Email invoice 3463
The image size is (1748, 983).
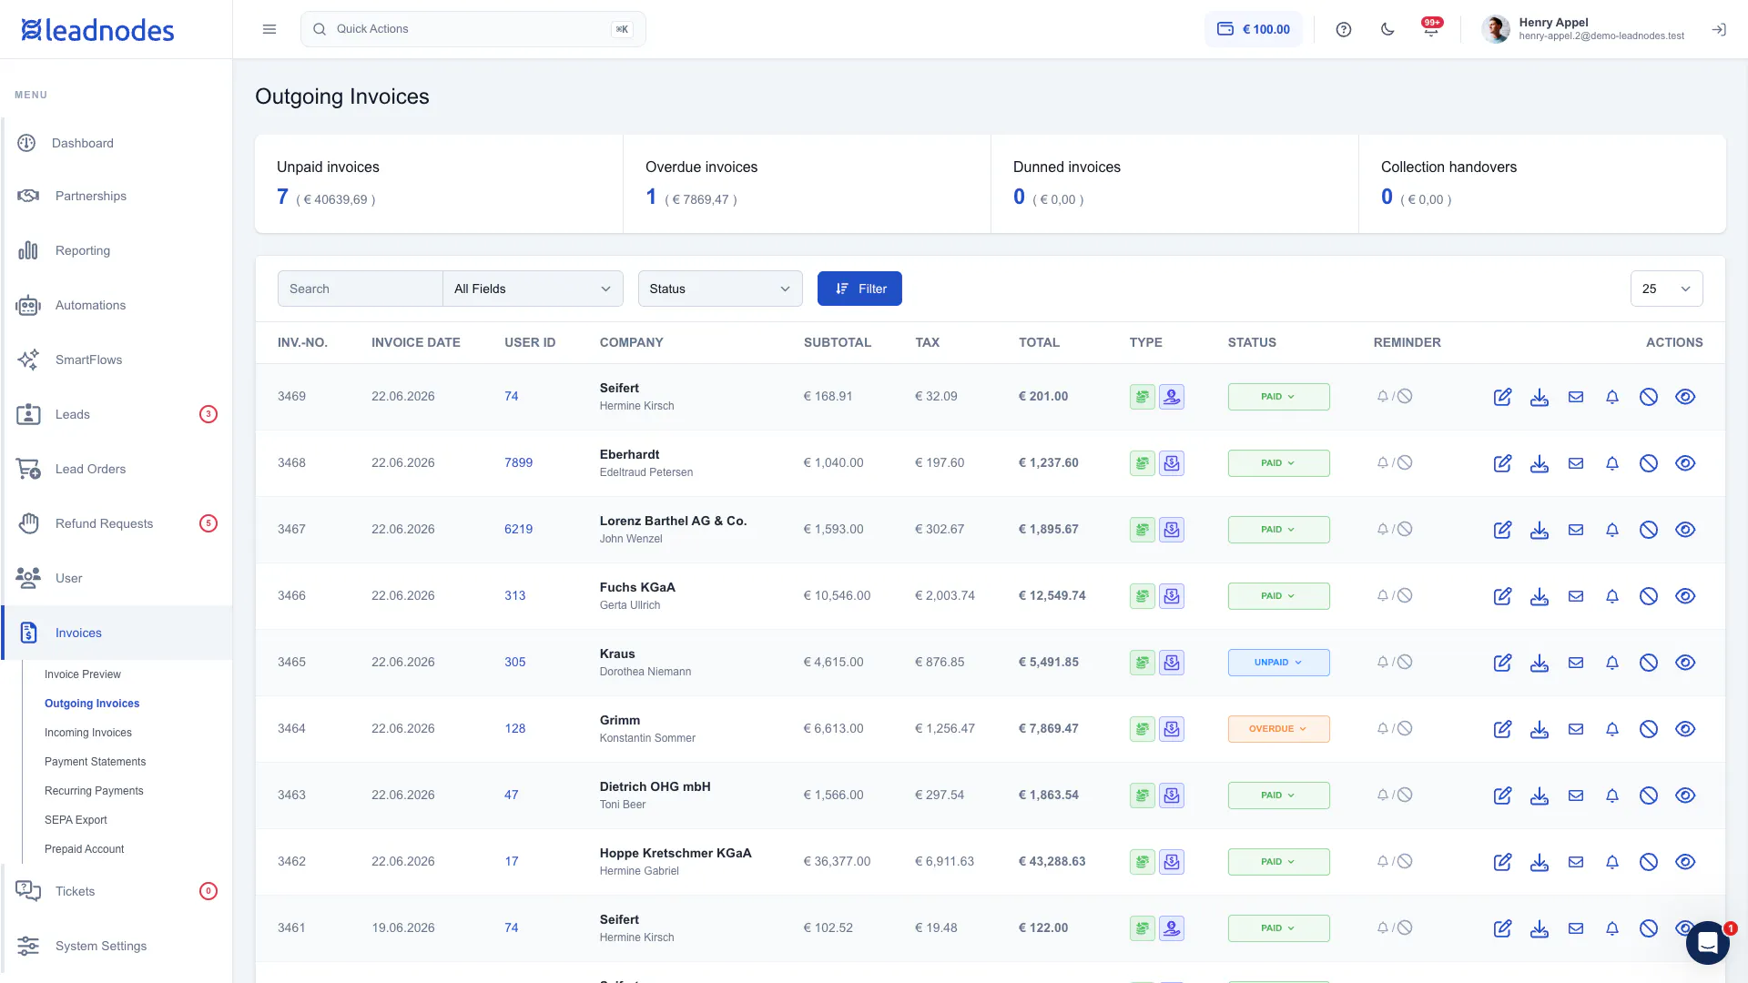[1576, 796]
